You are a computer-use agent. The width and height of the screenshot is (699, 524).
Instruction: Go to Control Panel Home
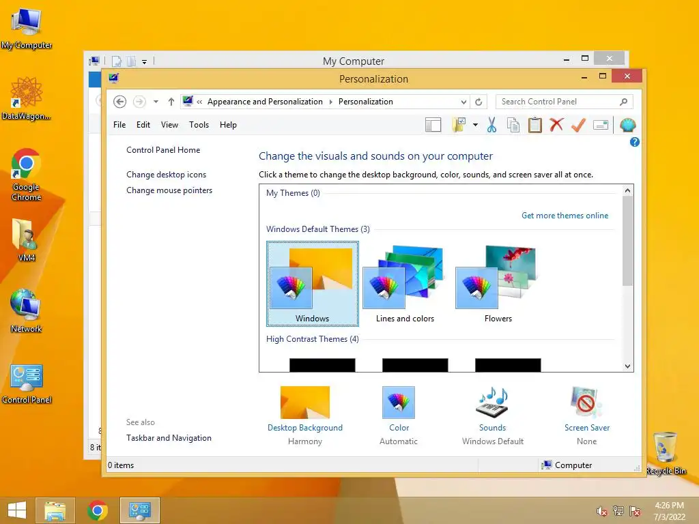(x=163, y=149)
